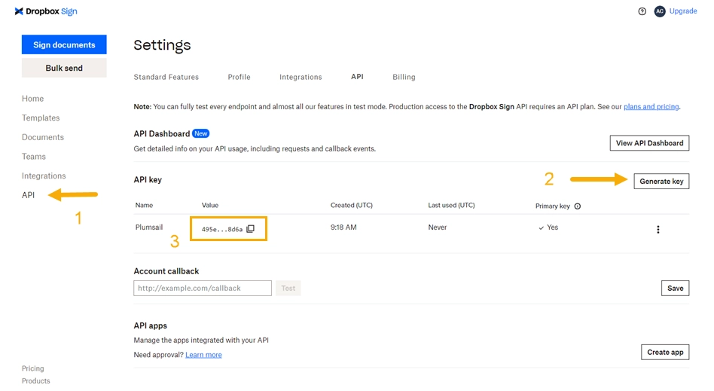Click the Created (UTC) column header
714x391 pixels.
352,205
